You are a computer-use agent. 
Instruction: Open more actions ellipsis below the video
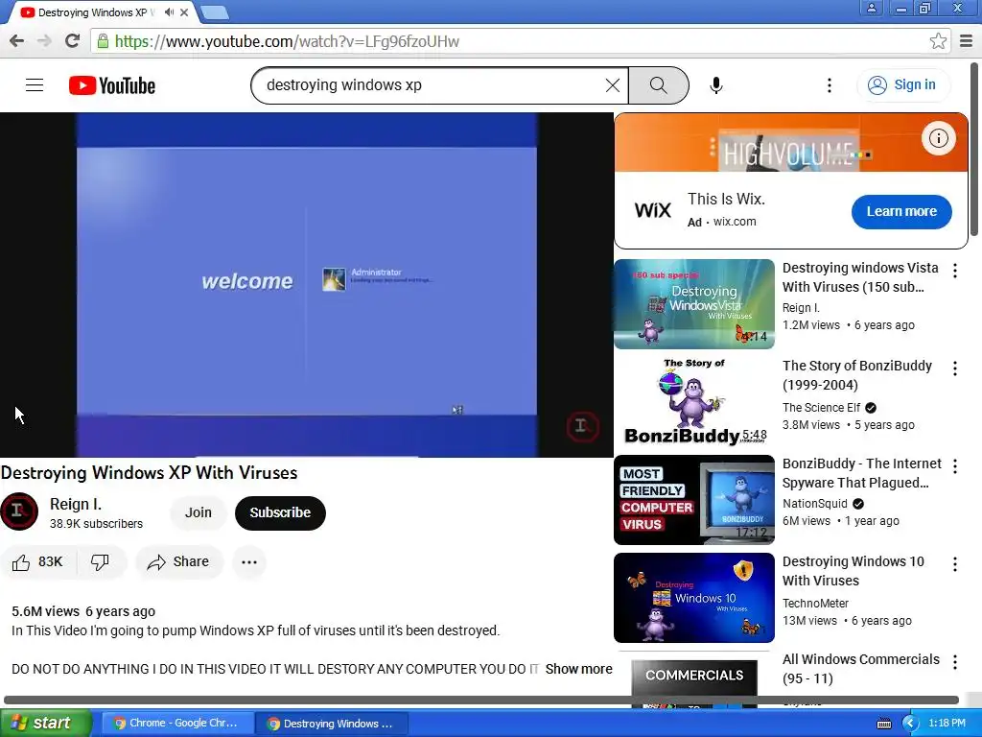tap(249, 562)
